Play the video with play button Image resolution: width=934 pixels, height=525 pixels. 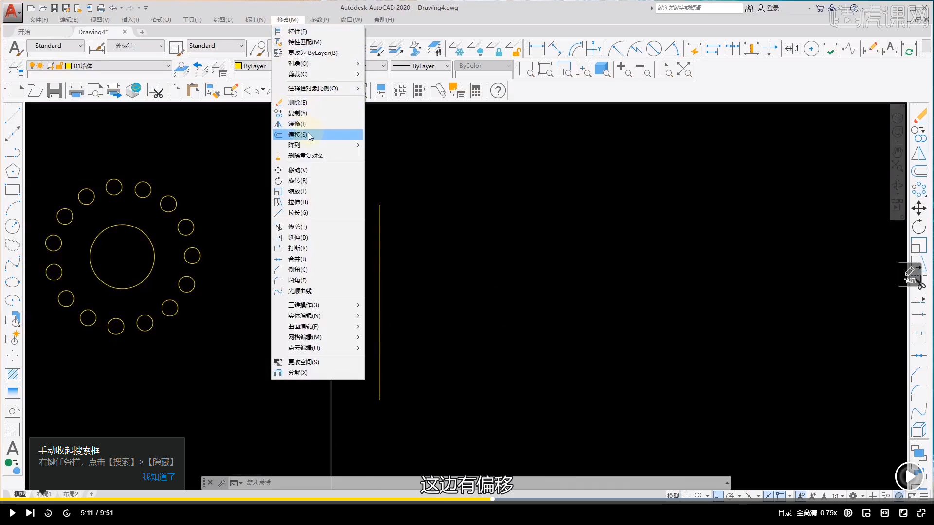click(x=12, y=513)
